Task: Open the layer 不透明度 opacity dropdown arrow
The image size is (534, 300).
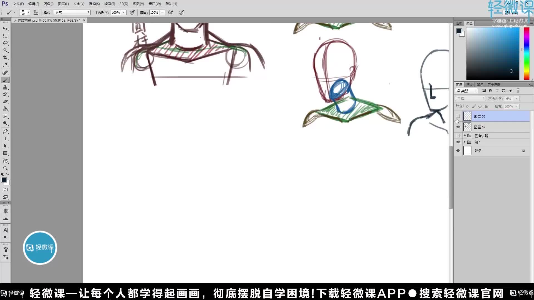Action: coord(517,99)
